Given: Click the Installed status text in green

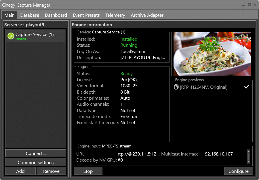Looking at the screenshot, I should (129, 39).
